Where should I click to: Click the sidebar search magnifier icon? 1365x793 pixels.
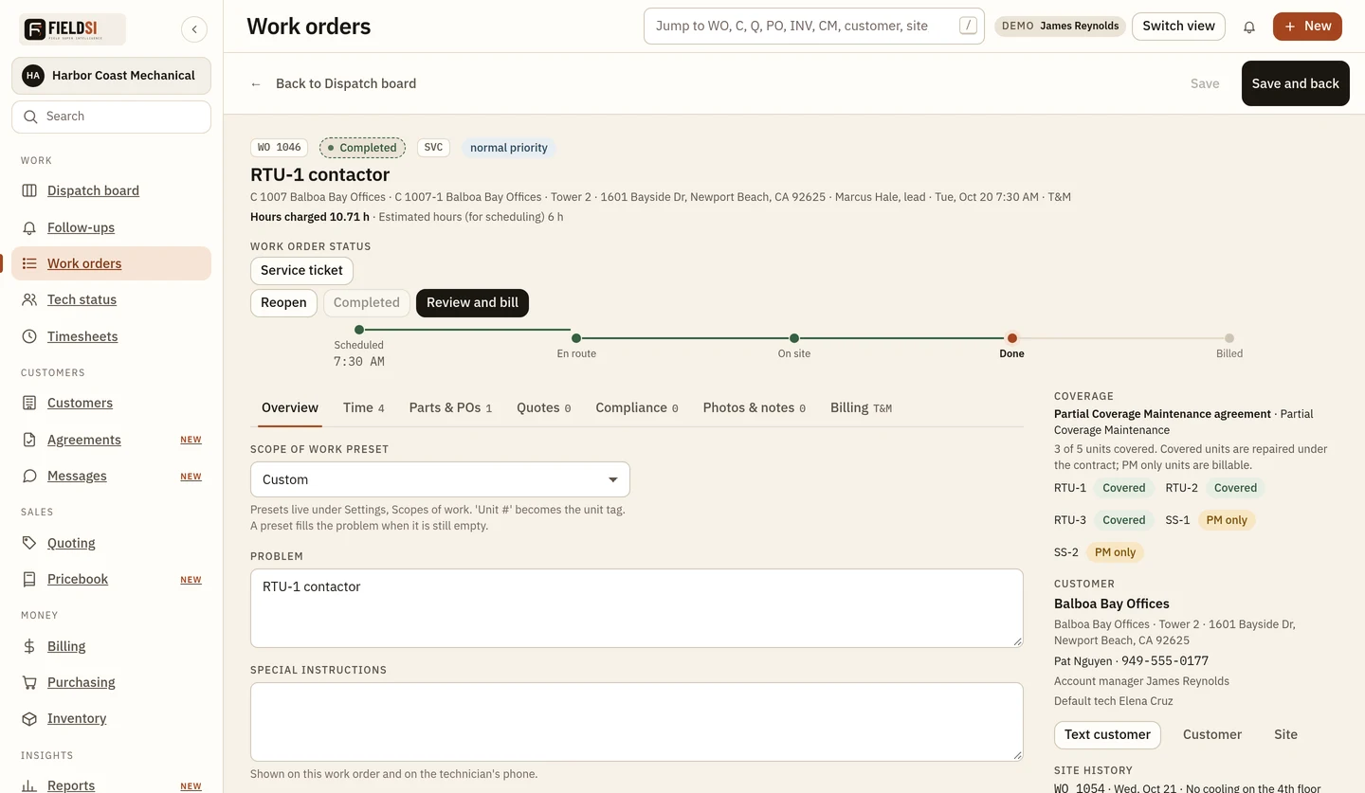(29, 117)
